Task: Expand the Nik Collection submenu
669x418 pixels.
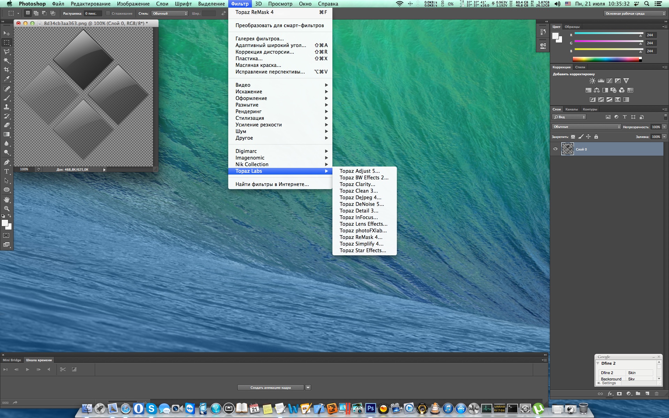Action: click(280, 164)
